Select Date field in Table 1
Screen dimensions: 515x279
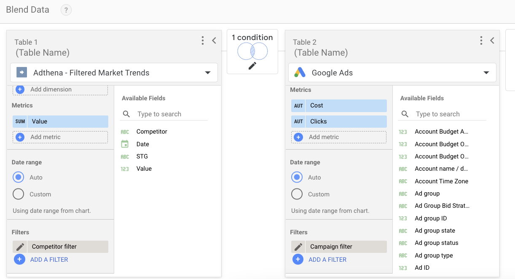142,144
